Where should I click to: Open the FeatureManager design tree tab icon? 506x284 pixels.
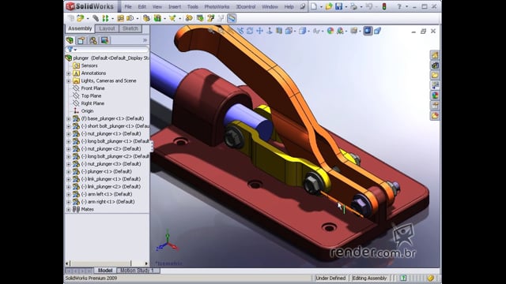point(70,40)
